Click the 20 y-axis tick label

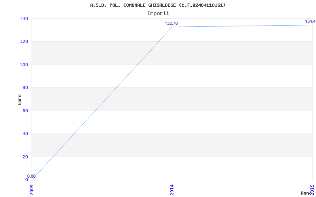pos(25,157)
